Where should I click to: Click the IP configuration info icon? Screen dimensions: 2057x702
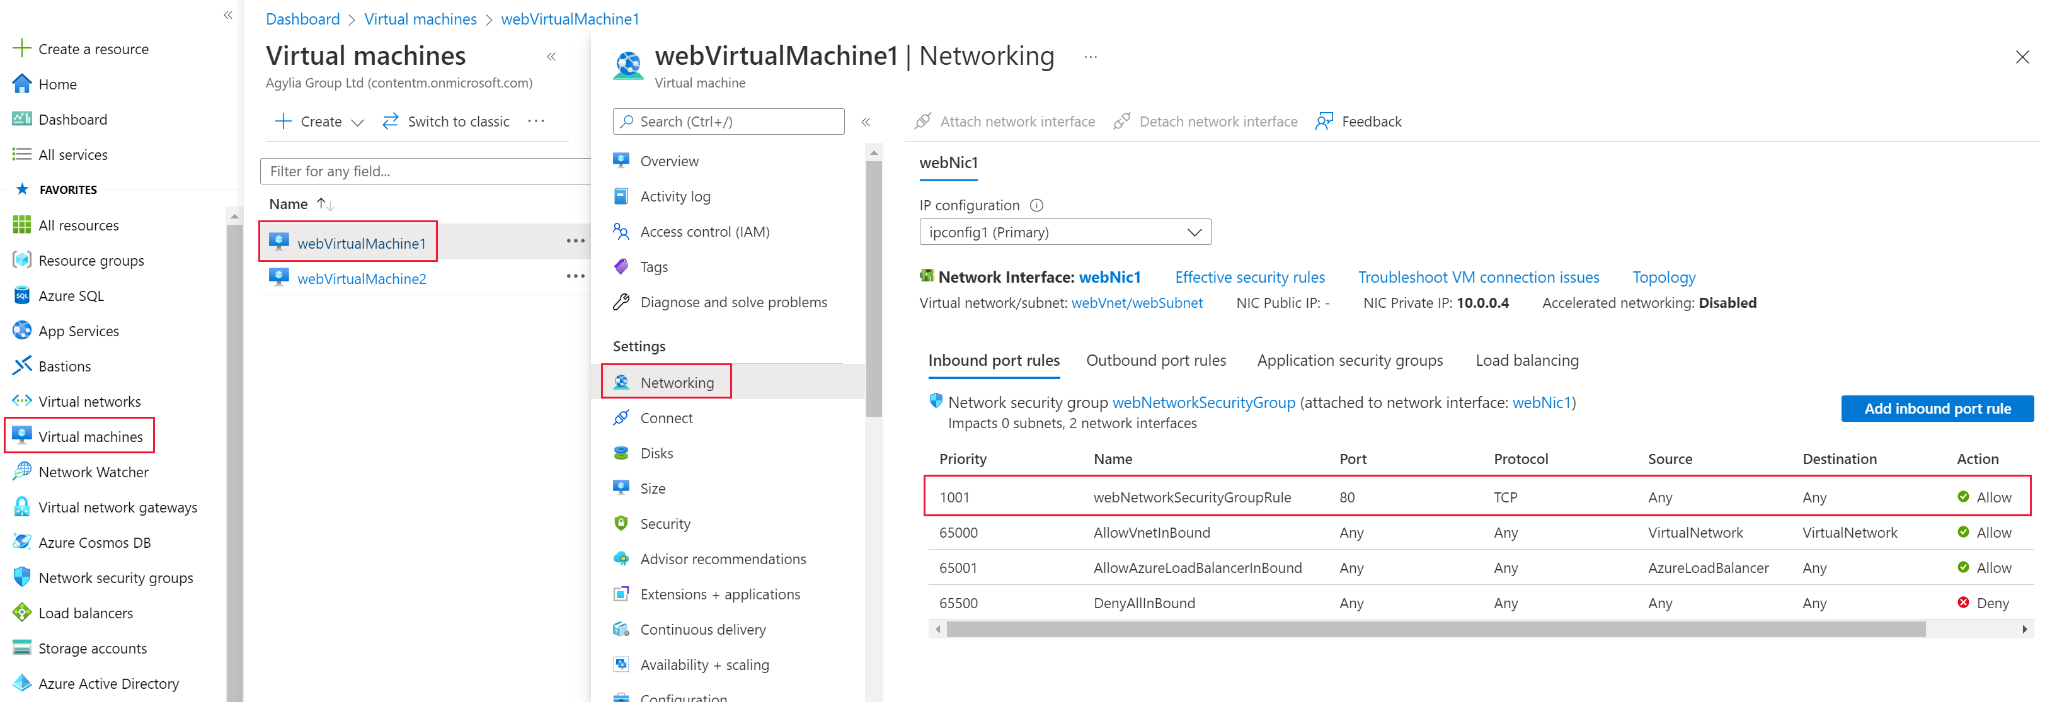tap(1036, 205)
